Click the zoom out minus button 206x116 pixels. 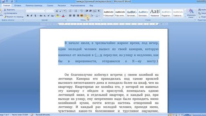tap(192, 115)
